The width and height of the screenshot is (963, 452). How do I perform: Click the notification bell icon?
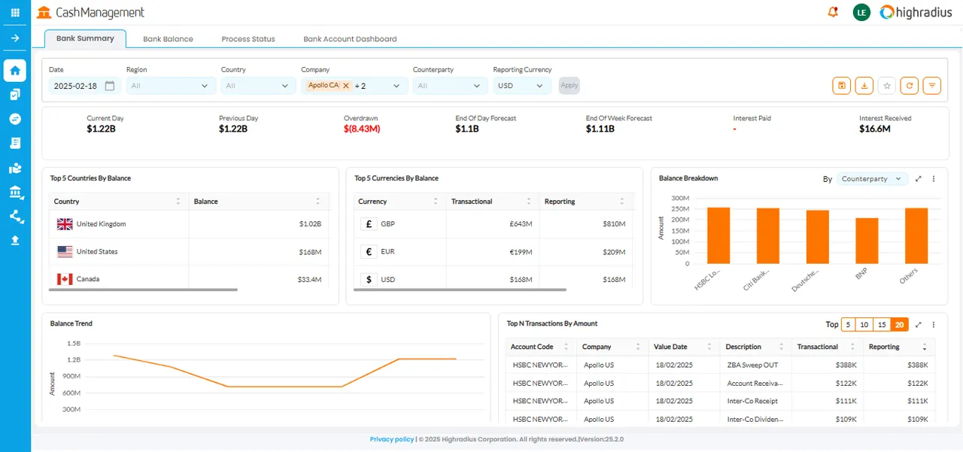[833, 12]
